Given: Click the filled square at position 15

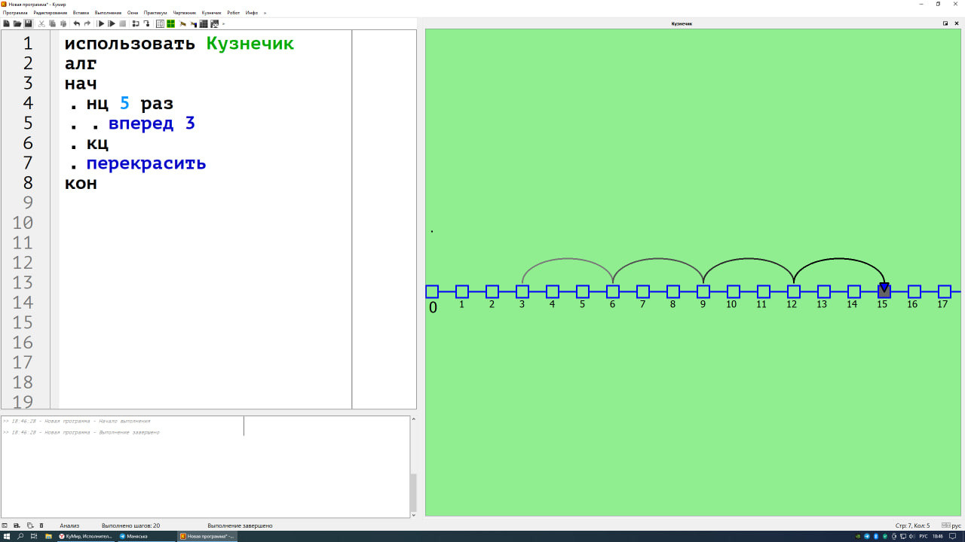Looking at the screenshot, I should coord(884,291).
